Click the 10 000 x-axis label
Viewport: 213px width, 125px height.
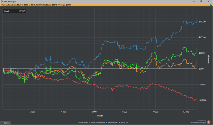(x=155, y=112)
